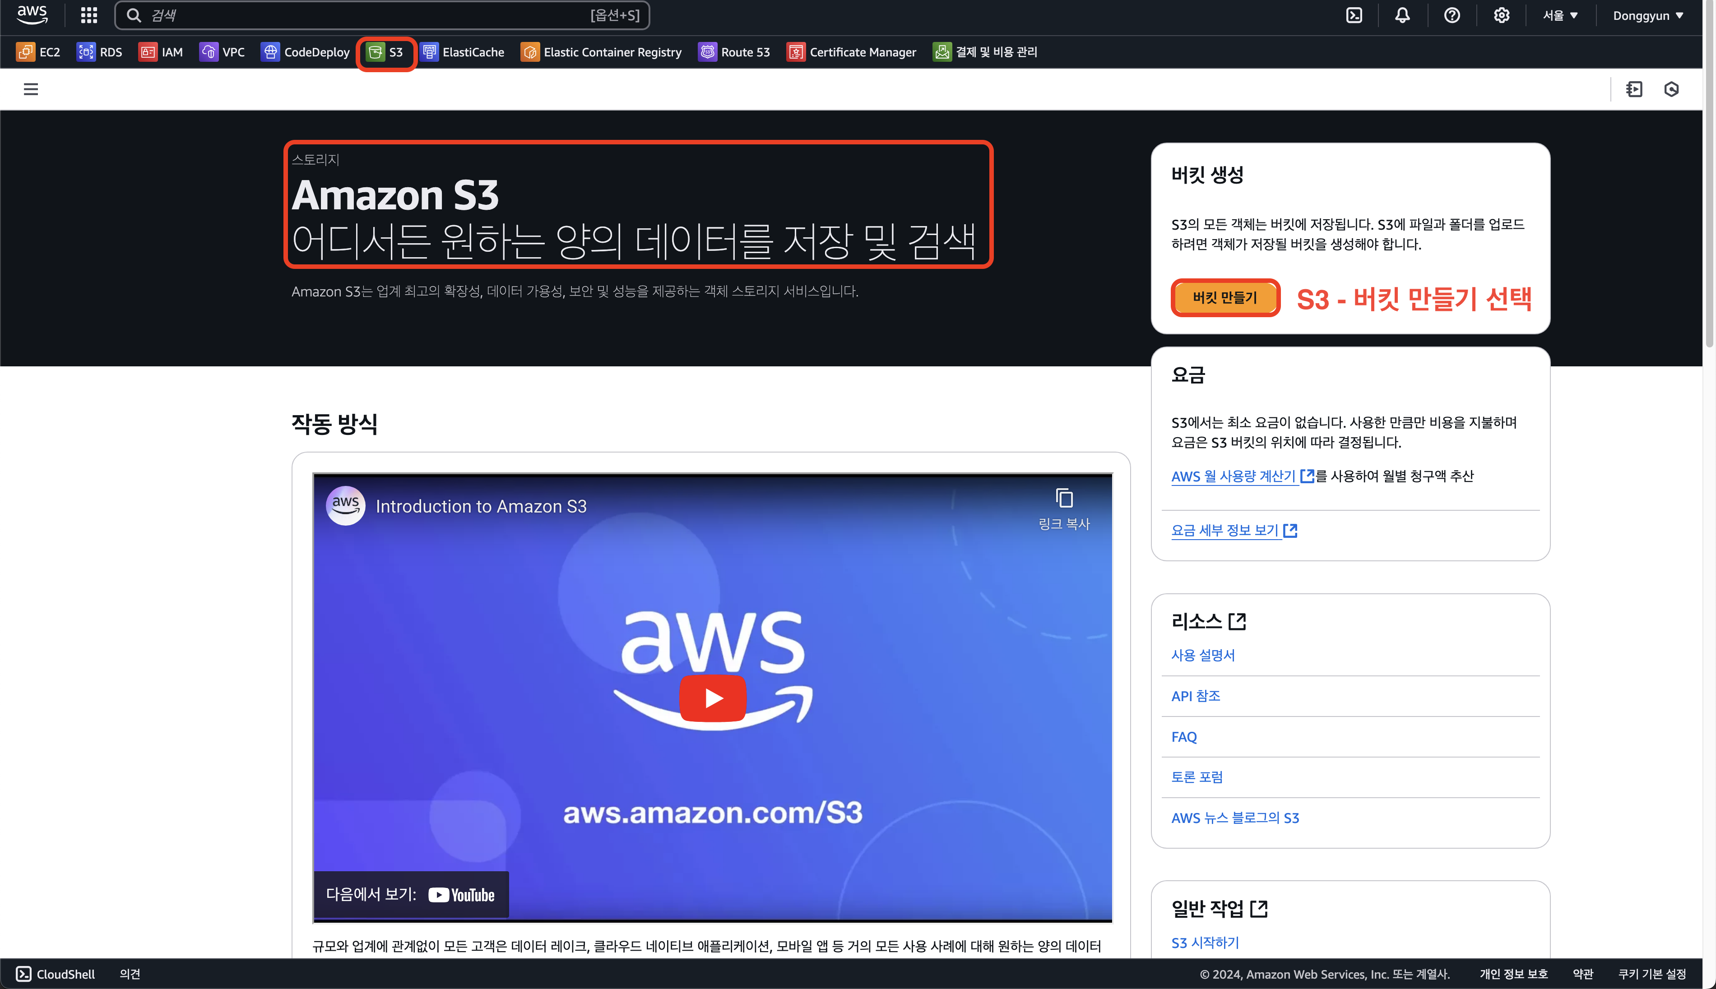Open 쿠키 기본 설정 footer link
The height and width of the screenshot is (989, 1716).
1652,973
